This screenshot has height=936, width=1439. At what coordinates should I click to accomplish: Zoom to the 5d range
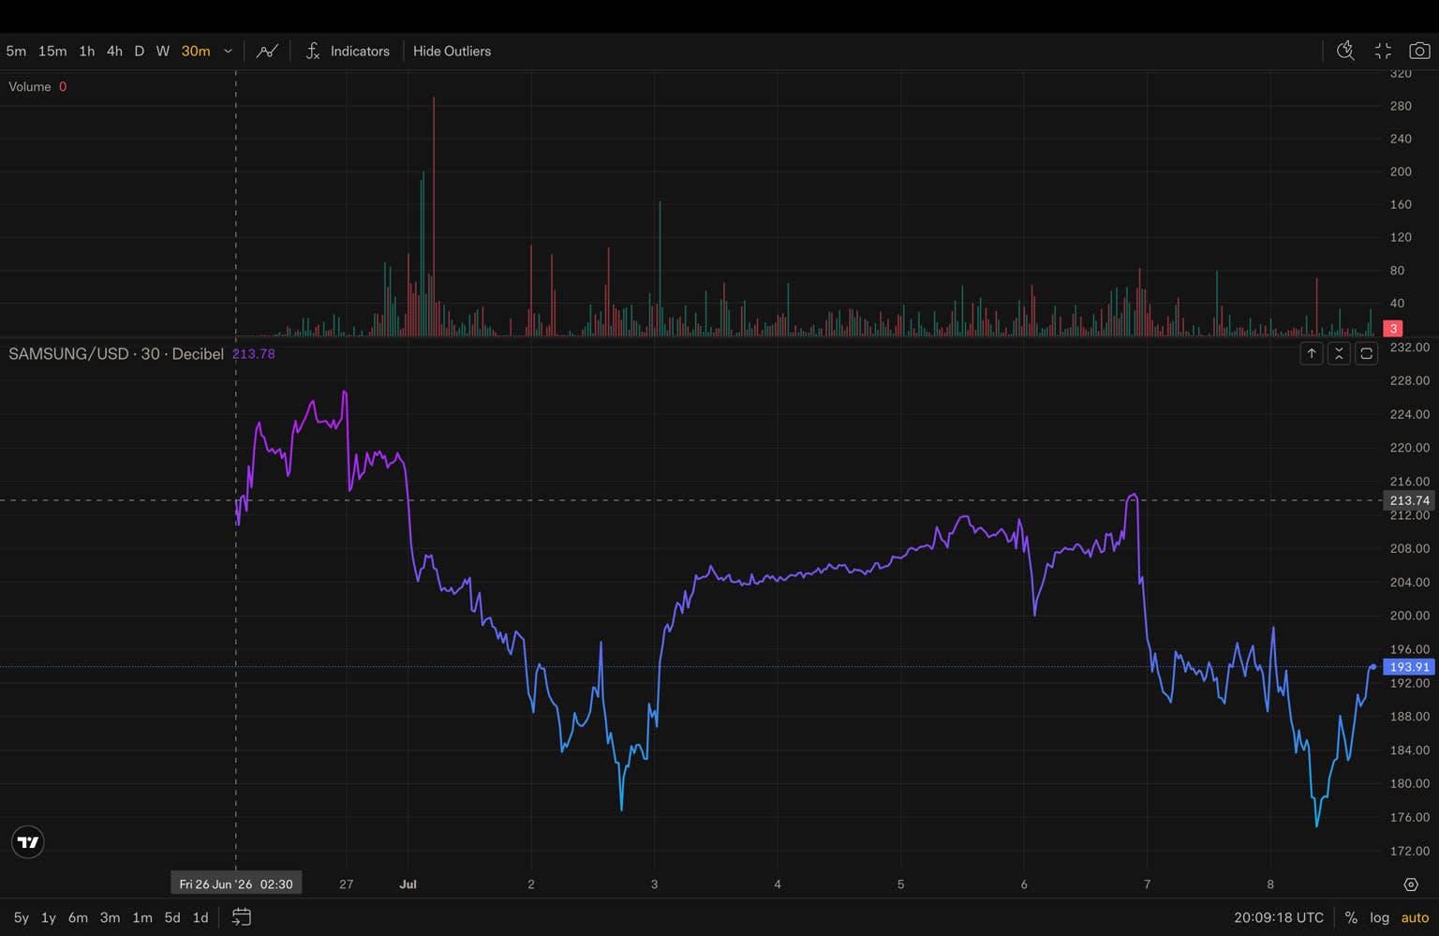click(x=172, y=918)
